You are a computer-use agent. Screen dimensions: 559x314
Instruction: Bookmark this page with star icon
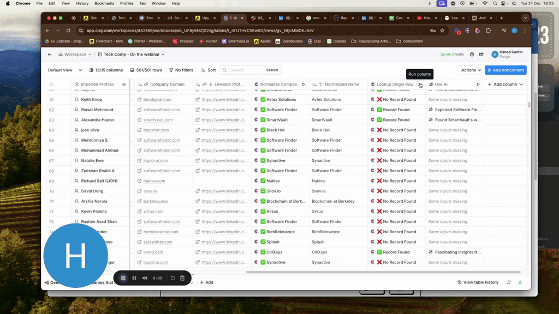click(x=443, y=31)
